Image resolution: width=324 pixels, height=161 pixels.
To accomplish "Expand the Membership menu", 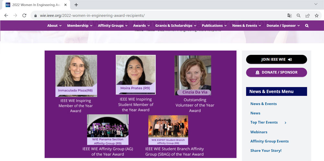I will tap(80, 25).
